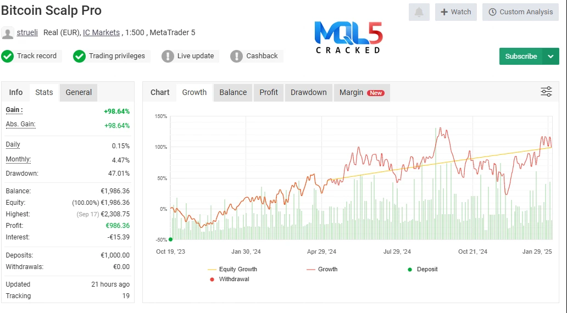Toggle Growth legend series
Screen dimensions: 567x313
click(322, 269)
